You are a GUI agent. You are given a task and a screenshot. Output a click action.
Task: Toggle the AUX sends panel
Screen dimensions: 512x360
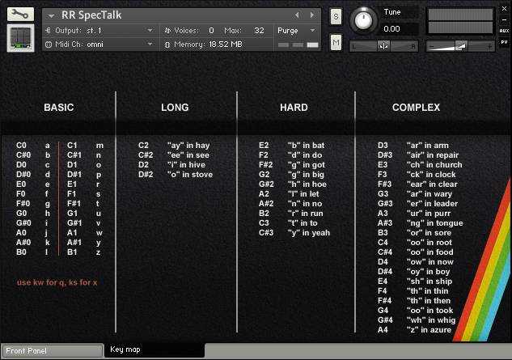point(504,31)
